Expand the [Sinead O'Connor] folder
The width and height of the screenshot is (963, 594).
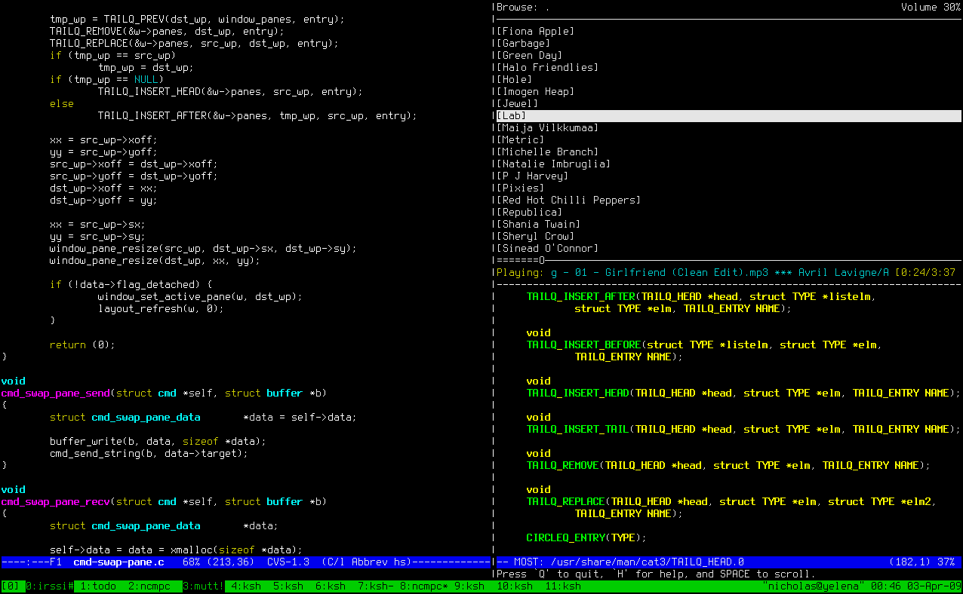[x=547, y=248]
